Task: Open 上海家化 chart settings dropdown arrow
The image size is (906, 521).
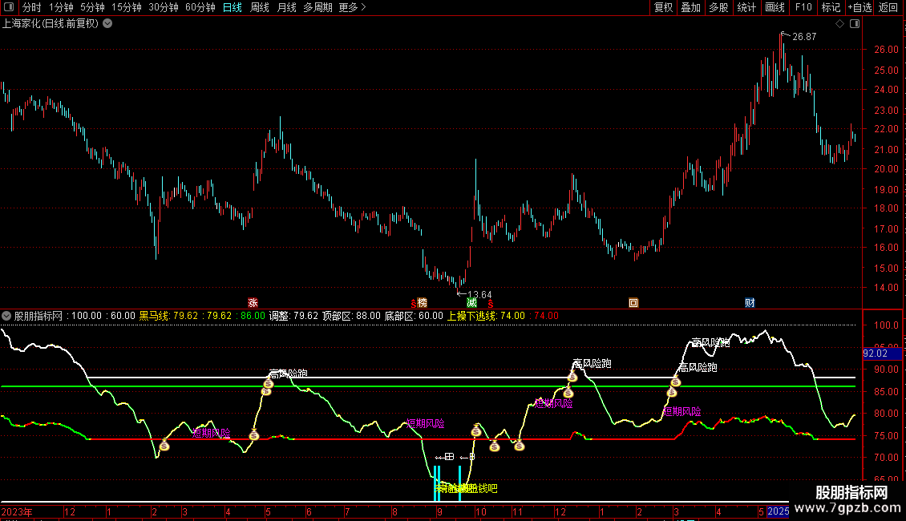Action: 107,24
